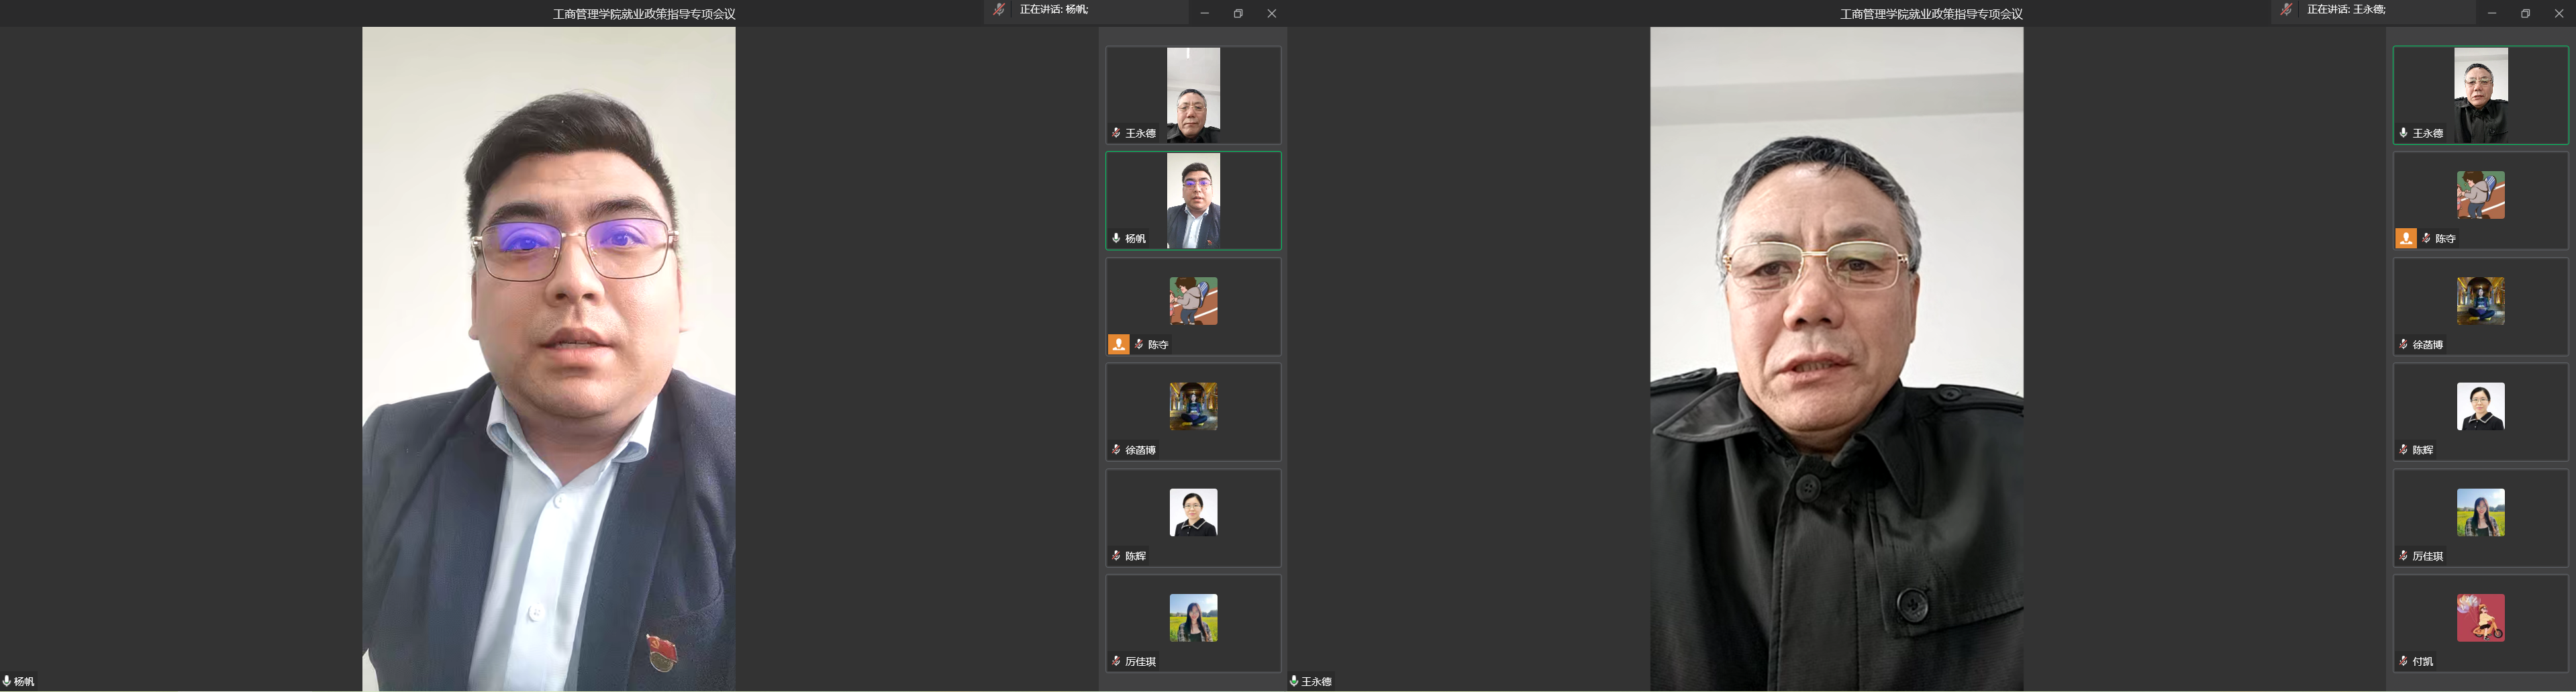The height and width of the screenshot is (692, 2576).
Task: Click the large main video of 王永德
Action: pyautogui.click(x=1836, y=359)
